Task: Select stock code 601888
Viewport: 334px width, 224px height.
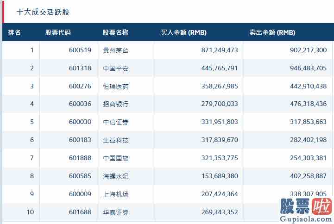Action: (x=80, y=158)
